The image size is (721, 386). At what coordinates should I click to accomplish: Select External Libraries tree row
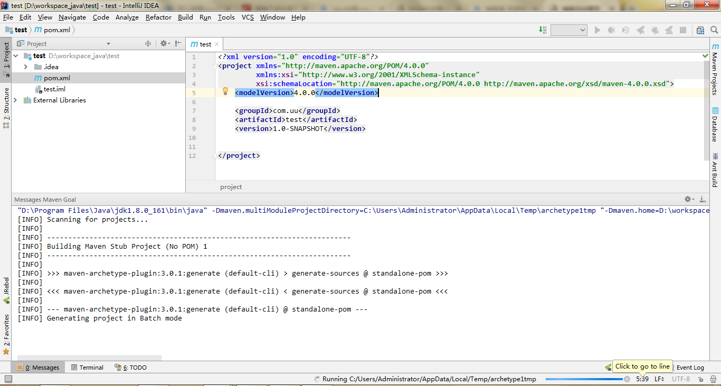tap(98, 100)
